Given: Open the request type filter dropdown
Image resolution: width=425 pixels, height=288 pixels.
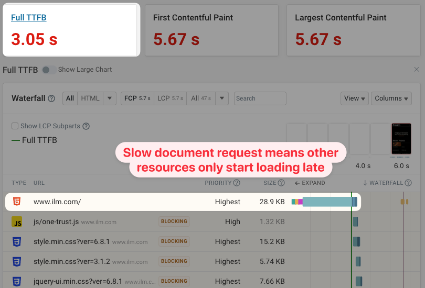Looking at the screenshot, I should click(x=110, y=98).
